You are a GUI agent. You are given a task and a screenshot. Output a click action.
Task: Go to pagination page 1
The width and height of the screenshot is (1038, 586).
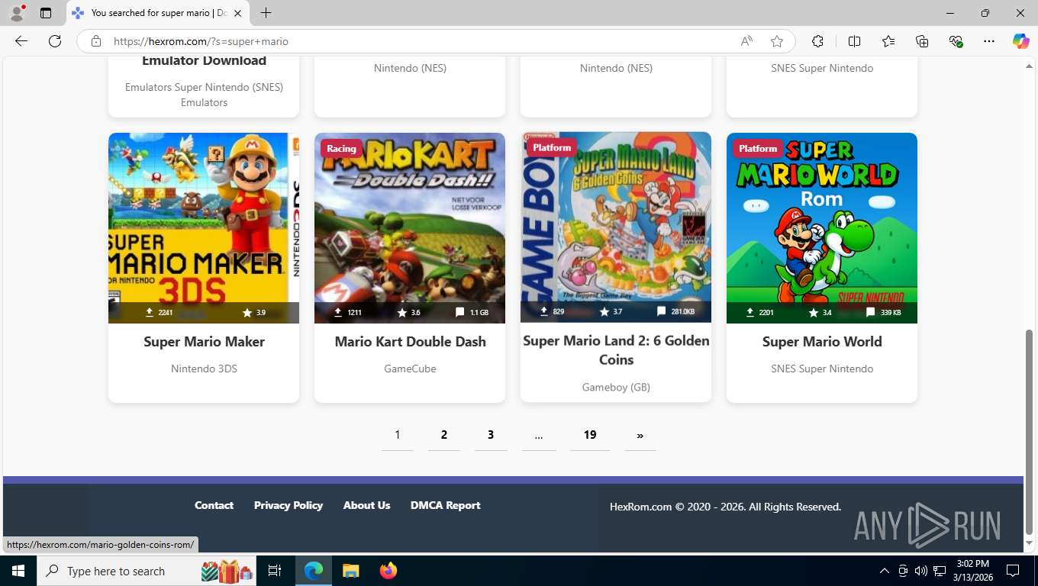click(x=397, y=435)
